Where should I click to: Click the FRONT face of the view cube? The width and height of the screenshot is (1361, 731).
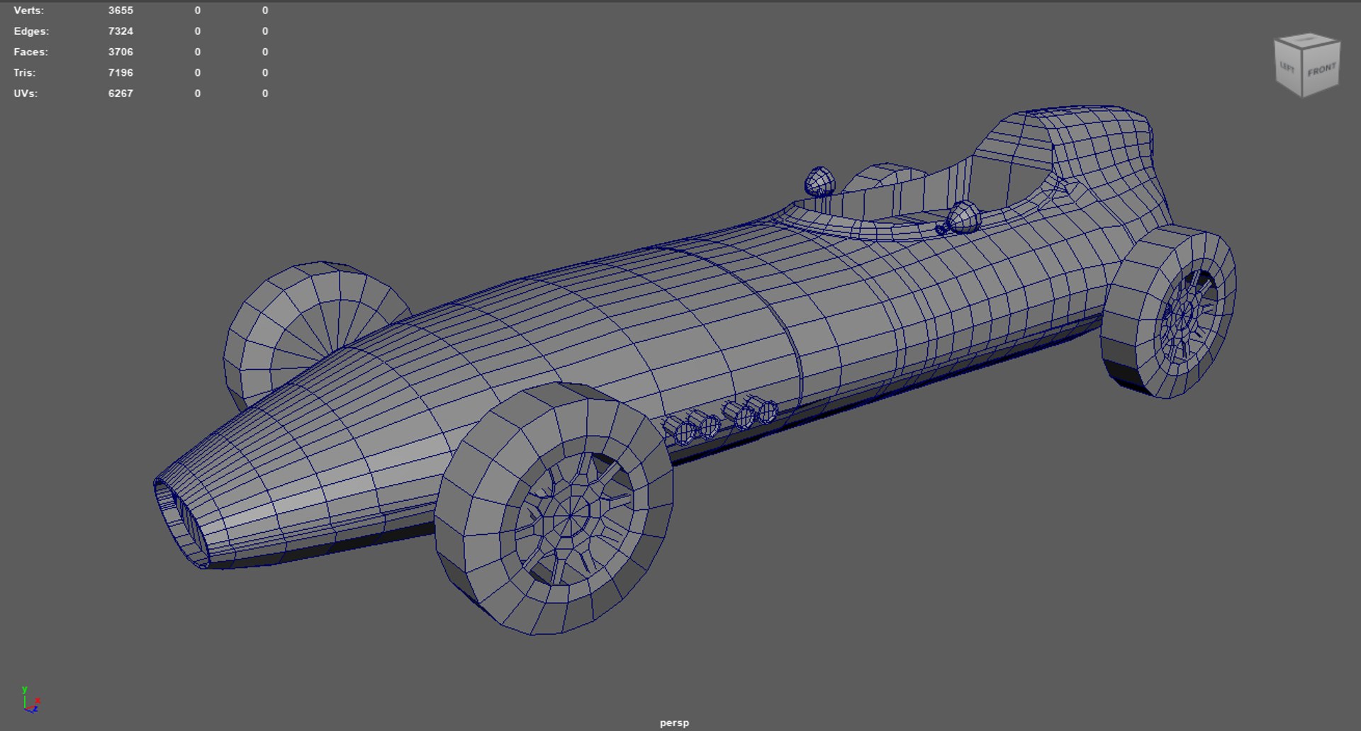pyautogui.click(x=1322, y=69)
